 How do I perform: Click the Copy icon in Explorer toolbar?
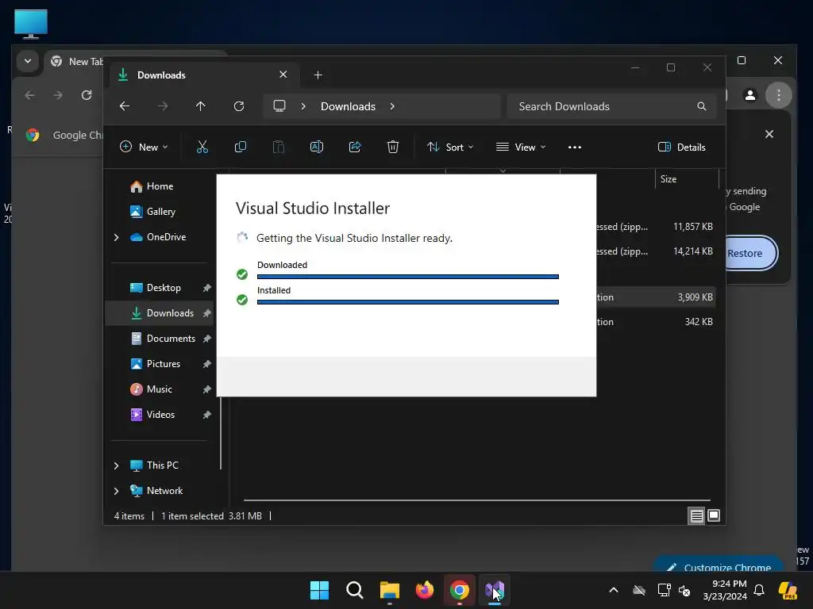point(240,147)
